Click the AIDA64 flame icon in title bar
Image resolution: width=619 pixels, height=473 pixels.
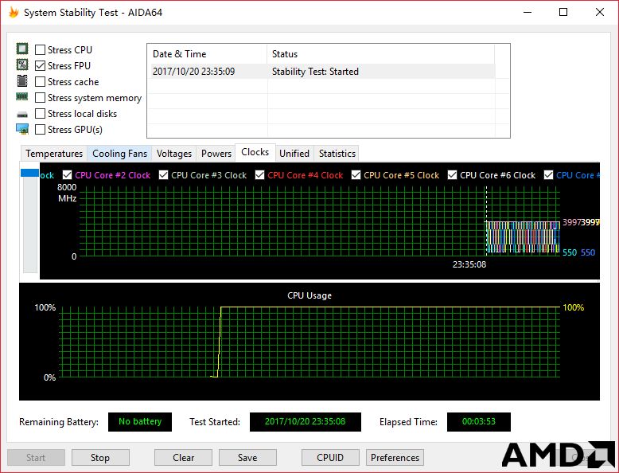coord(14,12)
